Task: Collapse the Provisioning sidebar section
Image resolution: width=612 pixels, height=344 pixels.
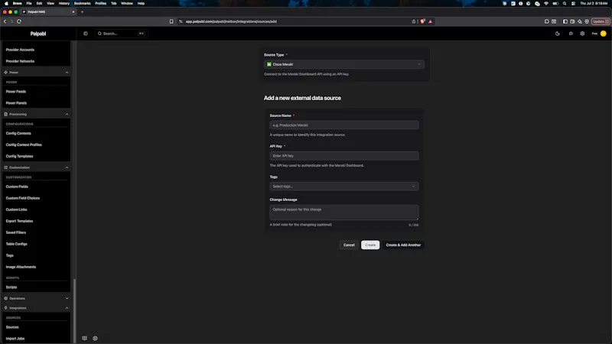Action: pyautogui.click(x=36, y=114)
